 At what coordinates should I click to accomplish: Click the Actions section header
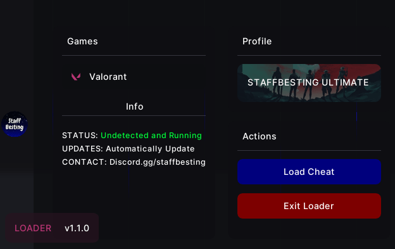[260, 136]
